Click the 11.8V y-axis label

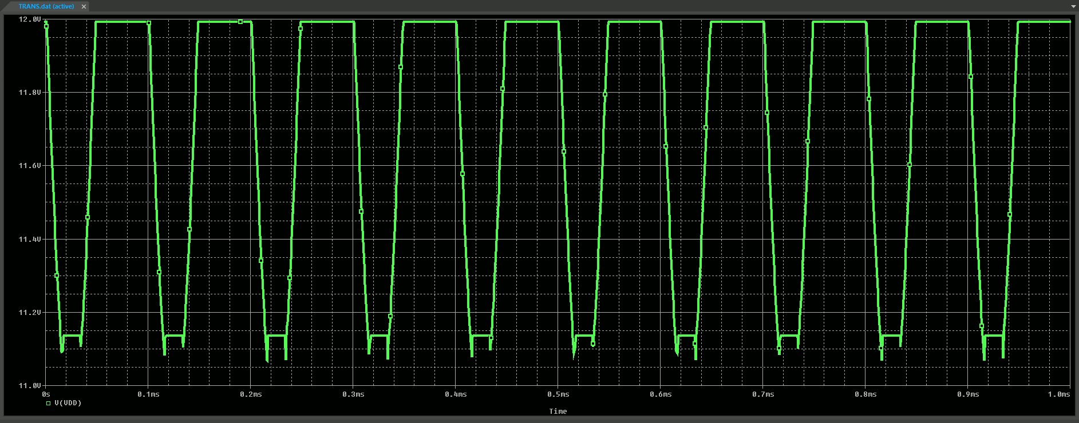[30, 93]
